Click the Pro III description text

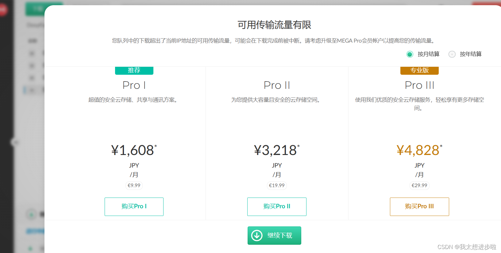419,104
